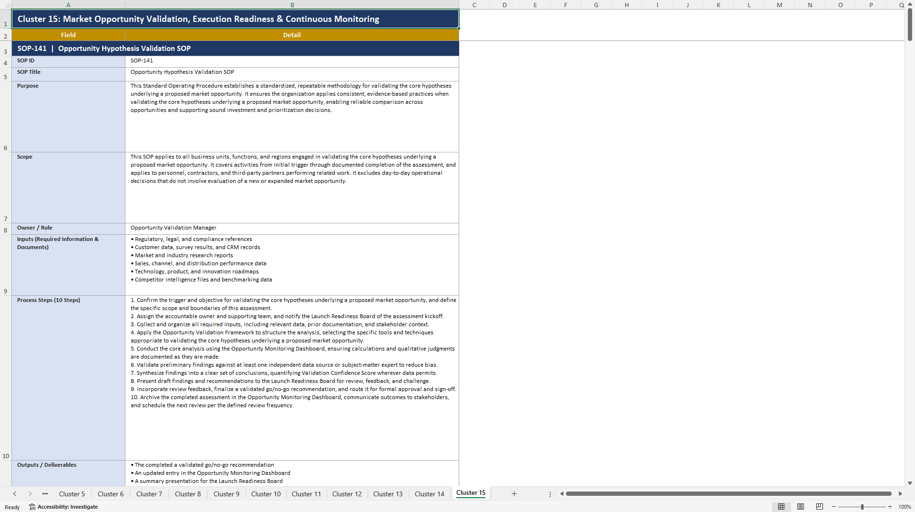915x512 pixels.
Task: Select row 3 header
Action: click(6, 49)
